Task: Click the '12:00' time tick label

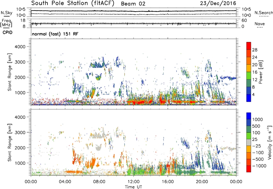Action: pos(133,182)
